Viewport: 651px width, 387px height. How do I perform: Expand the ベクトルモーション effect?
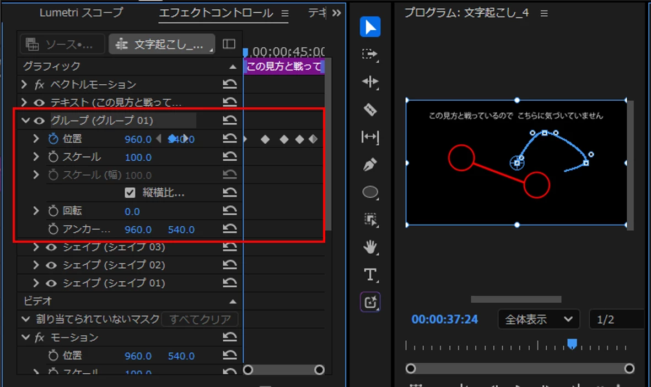pyautogui.click(x=24, y=85)
